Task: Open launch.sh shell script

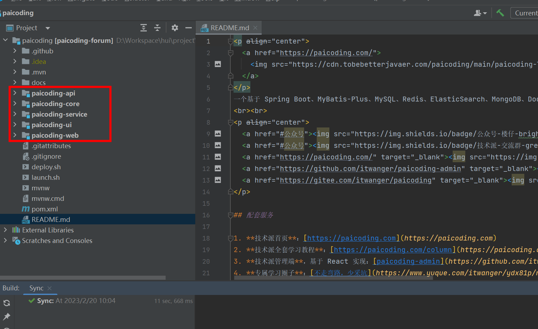Action: click(46, 177)
